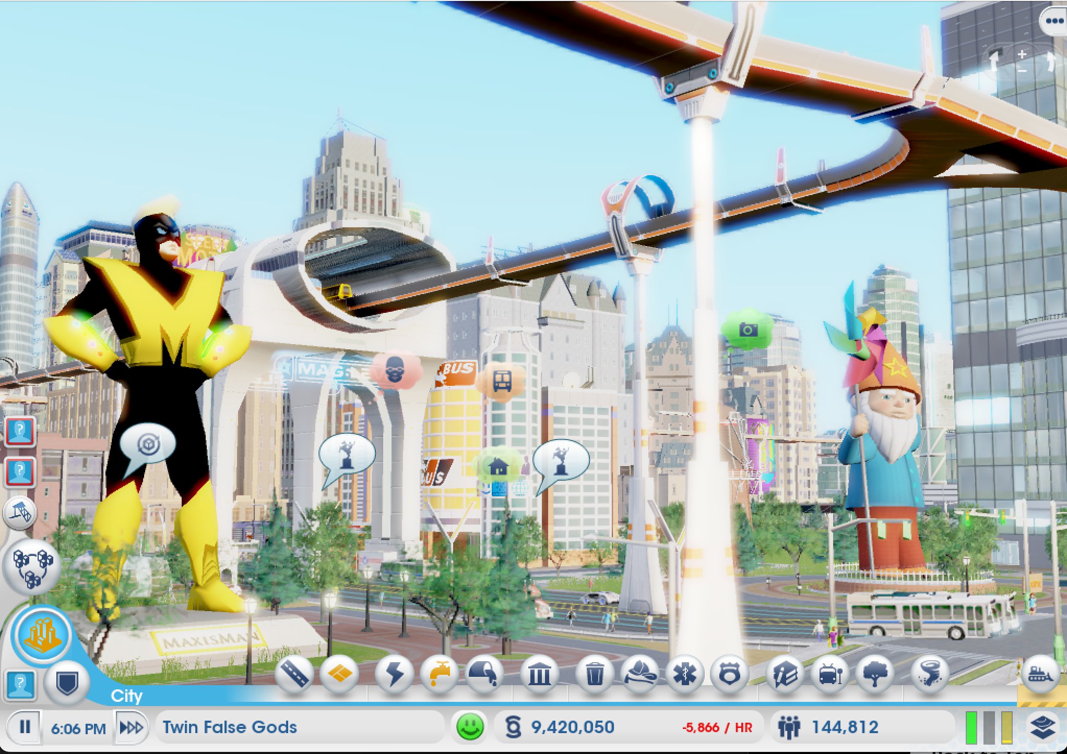Open the Roads construction menu
The width and height of the screenshot is (1067, 754).
[294, 674]
